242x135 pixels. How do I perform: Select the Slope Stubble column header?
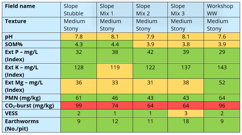tap(79, 10)
